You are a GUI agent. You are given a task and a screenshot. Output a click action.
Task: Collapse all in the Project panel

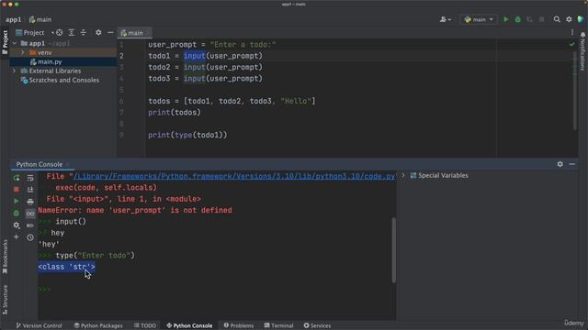[x=84, y=33]
